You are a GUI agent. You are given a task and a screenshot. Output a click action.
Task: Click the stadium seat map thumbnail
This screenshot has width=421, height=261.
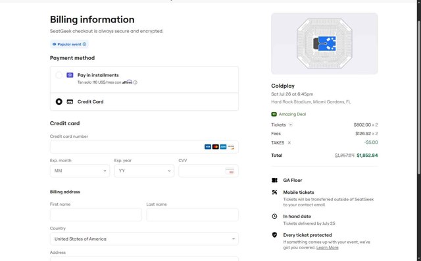324,43
